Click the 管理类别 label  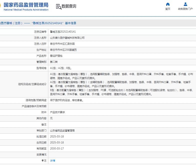point(41,62)
